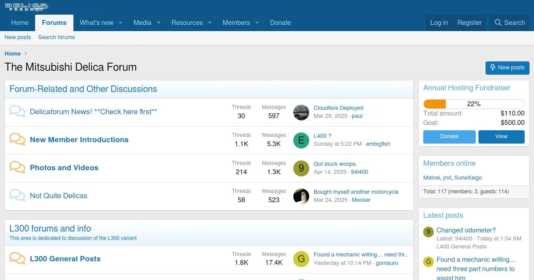The height and width of the screenshot is (280, 534).
Task: Open Annual Hosting Fundraiser heading
Action: coord(467,88)
